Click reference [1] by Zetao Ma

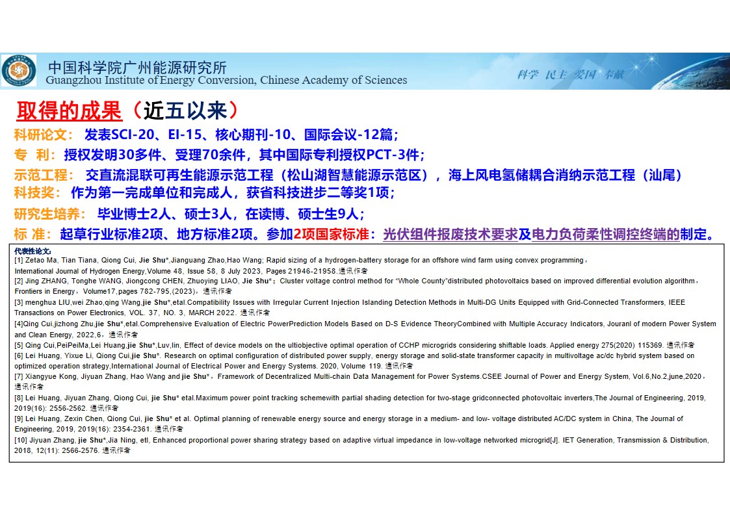[x=299, y=261]
